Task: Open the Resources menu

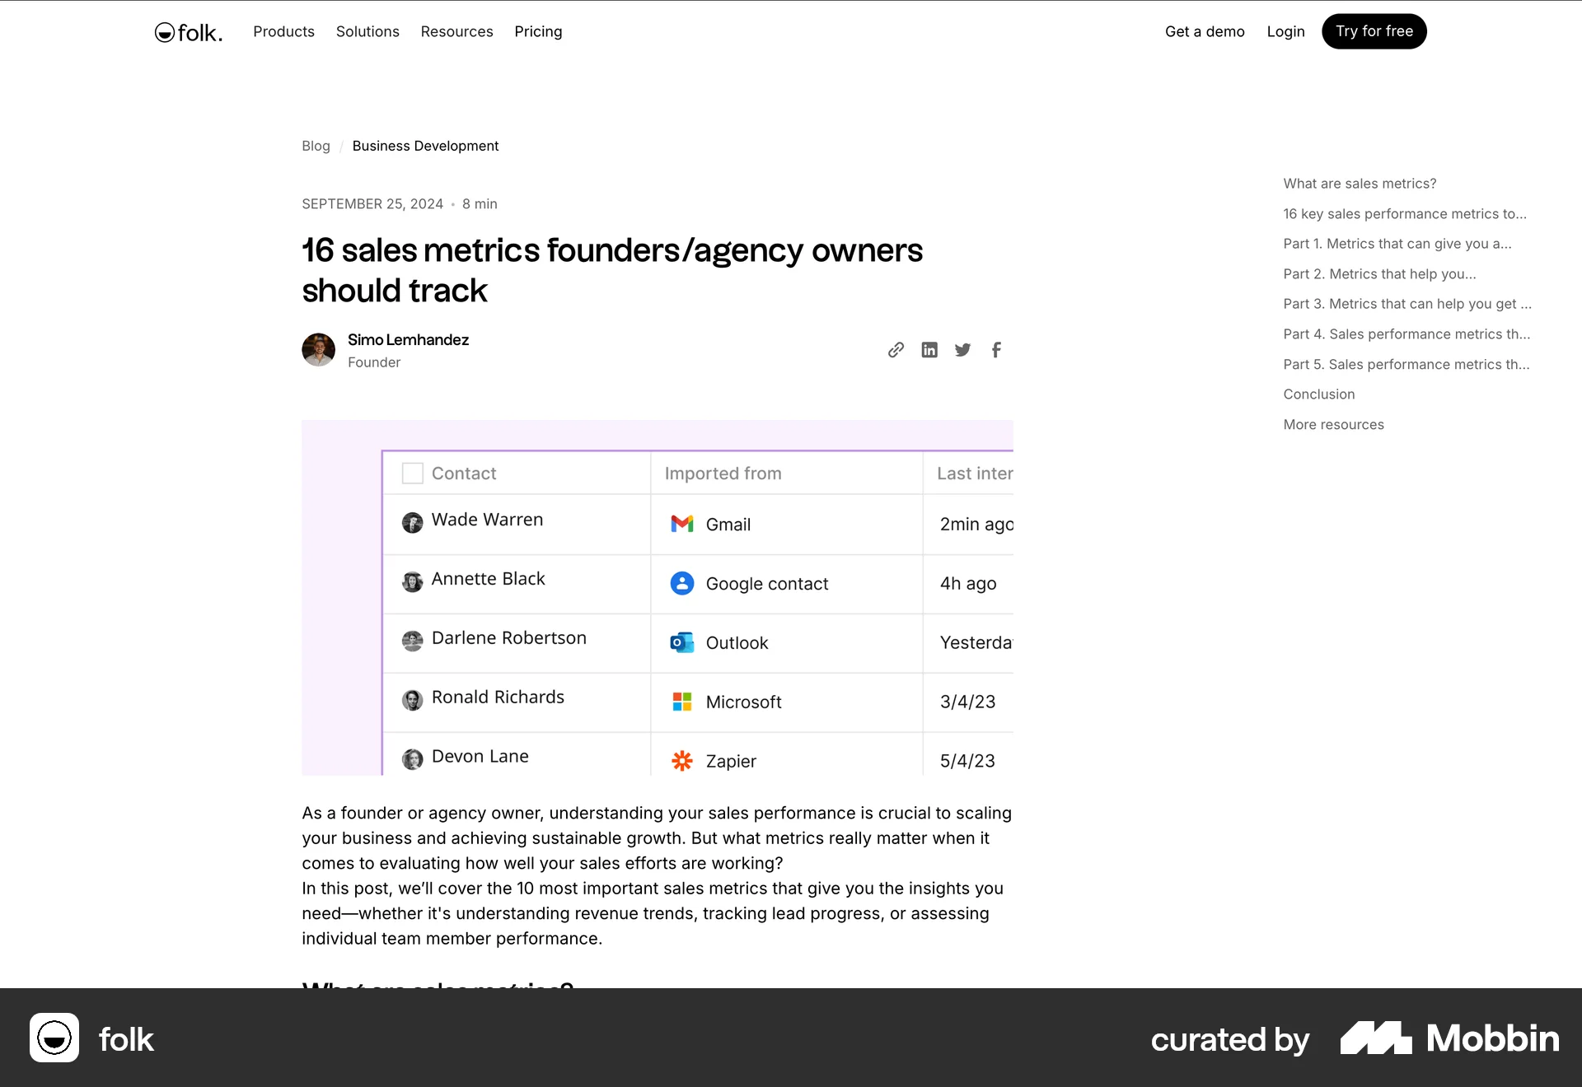Action: (456, 31)
